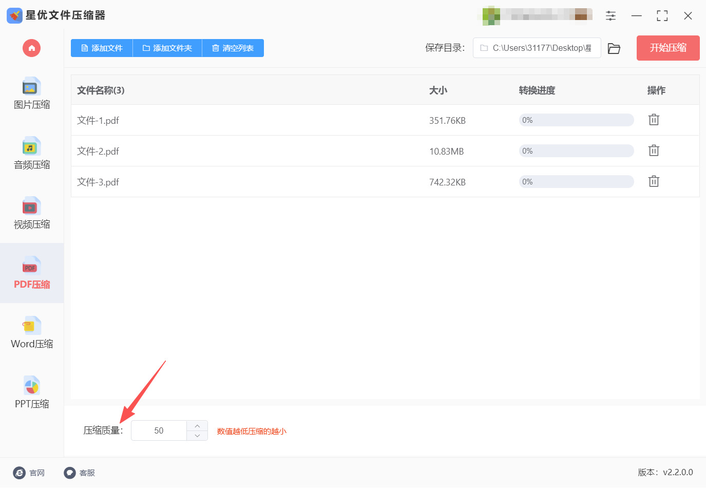Click the 大小 column header
Image resolution: width=706 pixels, height=488 pixels.
click(x=438, y=90)
